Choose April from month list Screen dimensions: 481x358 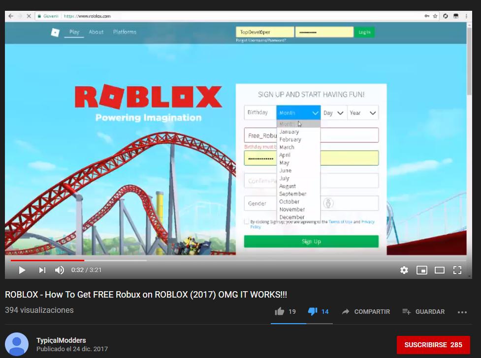point(298,155)
